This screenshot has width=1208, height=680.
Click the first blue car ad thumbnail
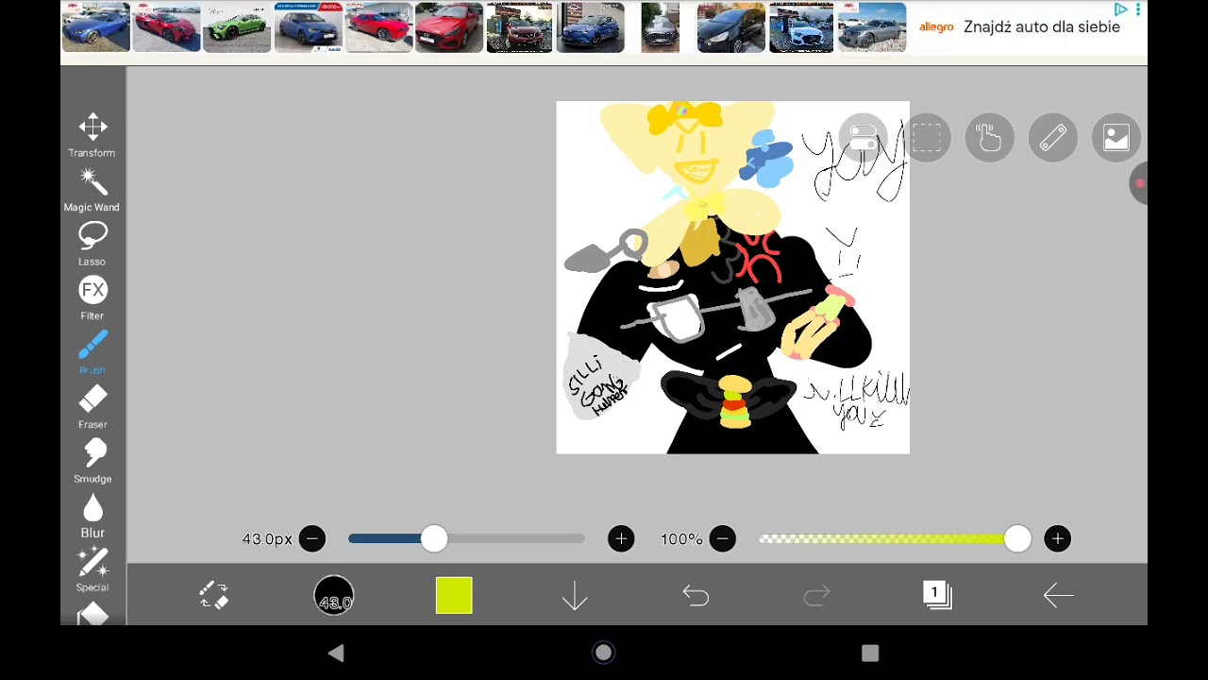coord(96,27)
